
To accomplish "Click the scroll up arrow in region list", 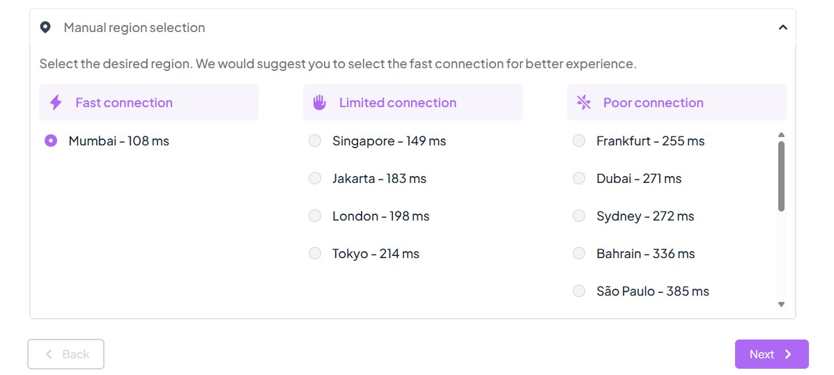I will pyautogui.click(x=781, y=135).
